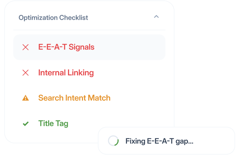Collapse the Optimization Checklist with the chevron
Image resolution: width=239 pixels, height=155 pixels.
[156, 17]
